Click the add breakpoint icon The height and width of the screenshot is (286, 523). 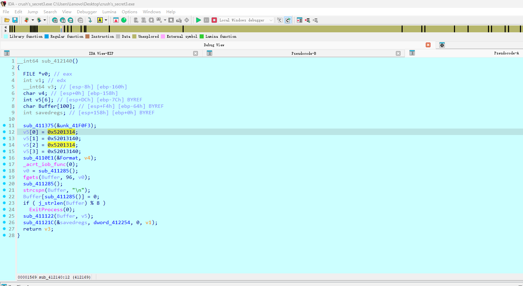(307, 20)
